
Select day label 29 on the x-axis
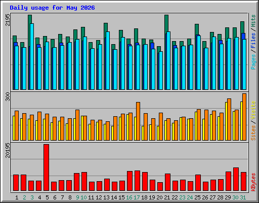pyautogui.click(x=228, y=197)
